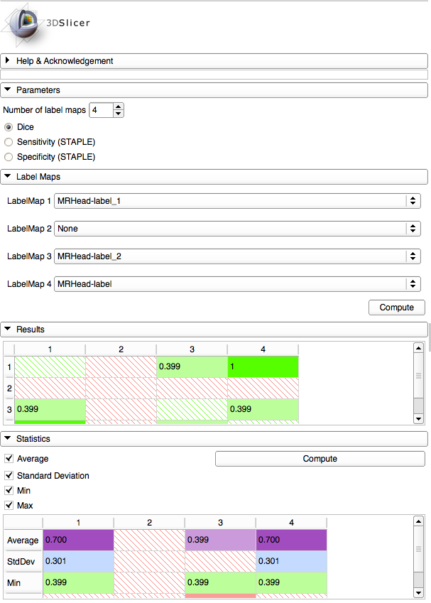
Task: Click Results table column header 3
Action: (192, 349)
